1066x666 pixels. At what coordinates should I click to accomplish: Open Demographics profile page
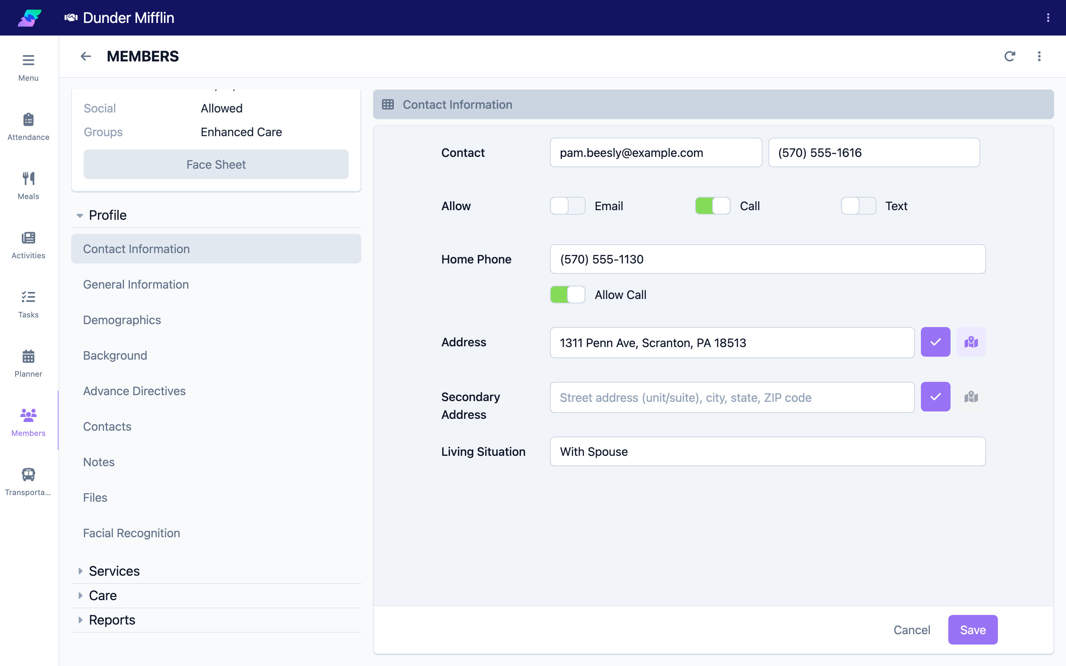pyautogui.click(x=216, y=320)
